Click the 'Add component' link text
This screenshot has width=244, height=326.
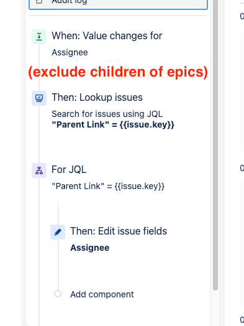(x=102, y=294)
